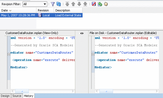Click the floppy disk icon beside Local
The width and height of the screenshot is (163, 98).
[x=40, y=15]
